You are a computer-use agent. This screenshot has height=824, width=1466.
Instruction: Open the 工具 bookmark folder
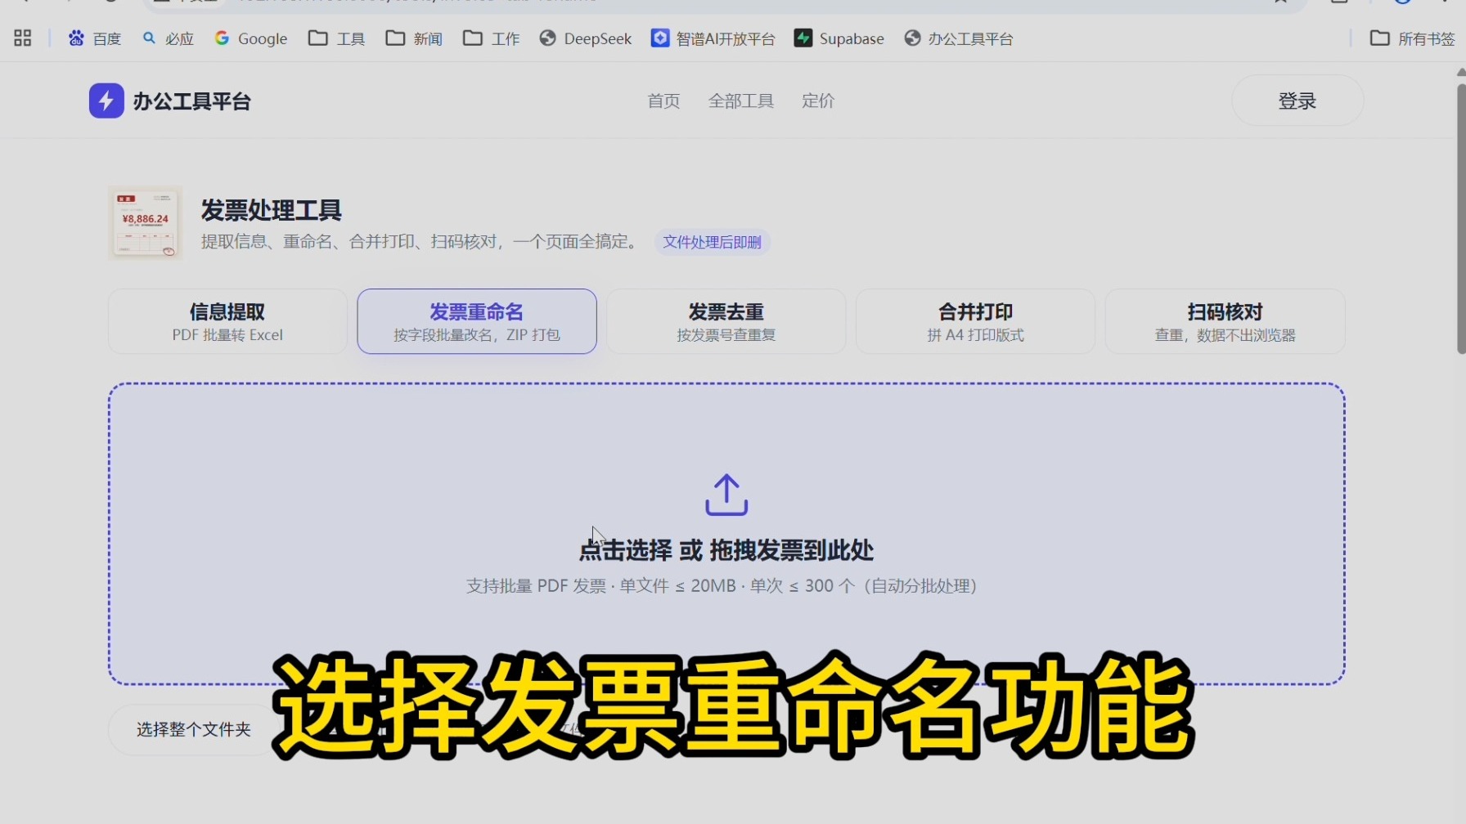tap(337, 38)
